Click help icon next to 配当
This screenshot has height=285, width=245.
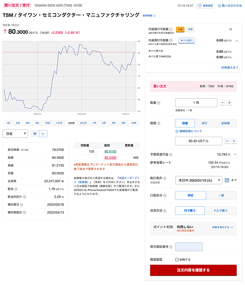click(16, 189)
